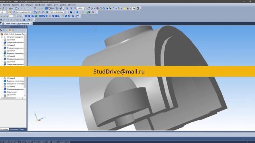Expand the Начало координат tree node
This screenshot has width=255, height=143.
tap(2, 37)
